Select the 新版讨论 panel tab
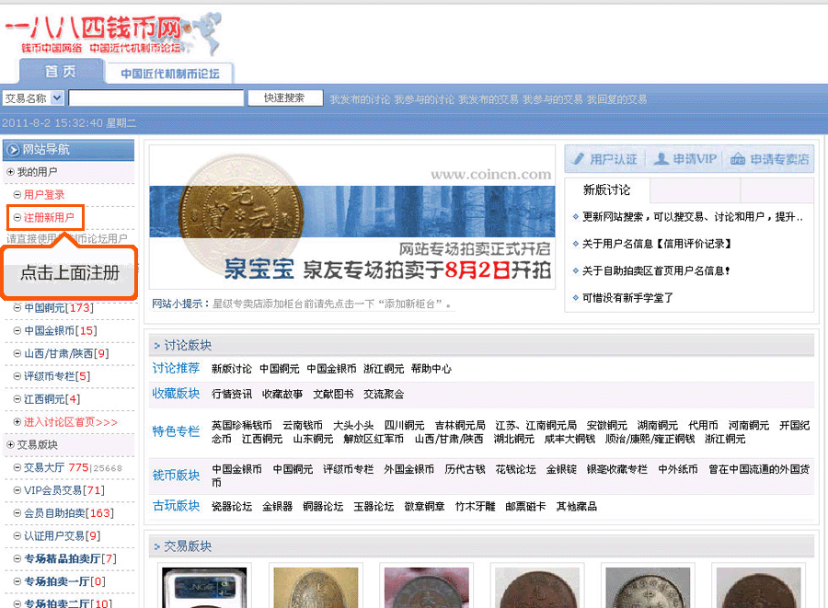The image size is (828, 608). coord(606,190)
